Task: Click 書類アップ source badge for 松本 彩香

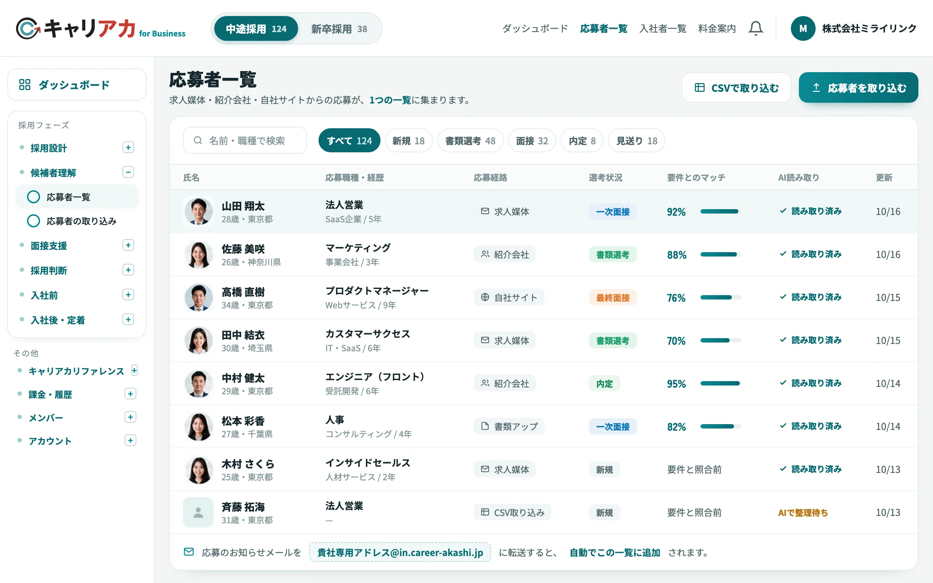Action: 509,426
